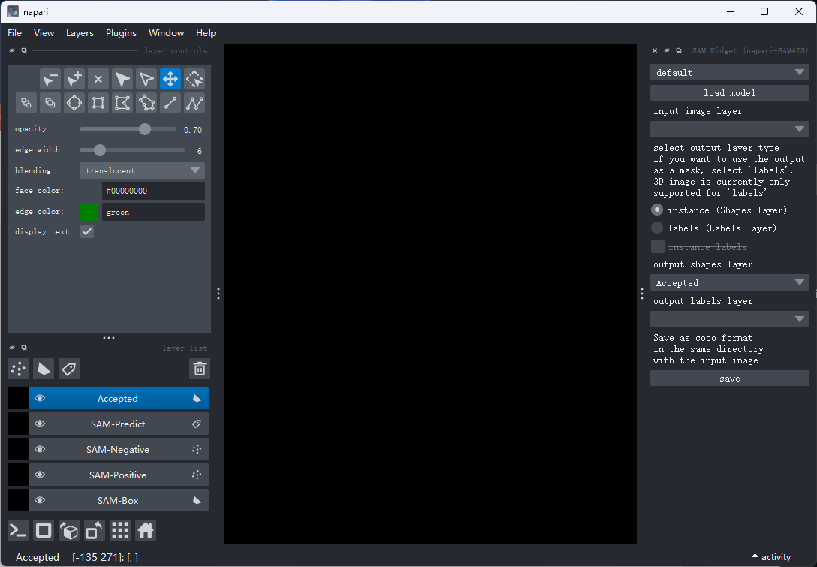The image size is (817, 567).
Task: Select the add line tool
Action: click(170, 103)
